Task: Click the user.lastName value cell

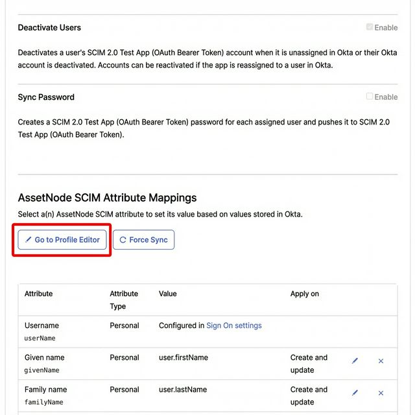Action: (183, 389)
